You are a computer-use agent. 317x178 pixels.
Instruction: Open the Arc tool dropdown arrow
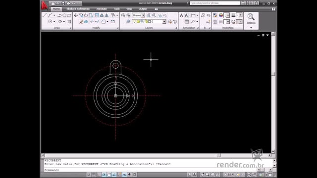54,15
